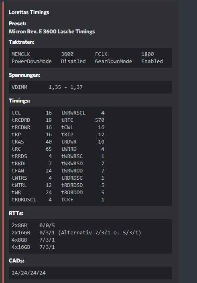Click the tCKE timing entry
Screen dimensions: 197x283
pos(83,200)
